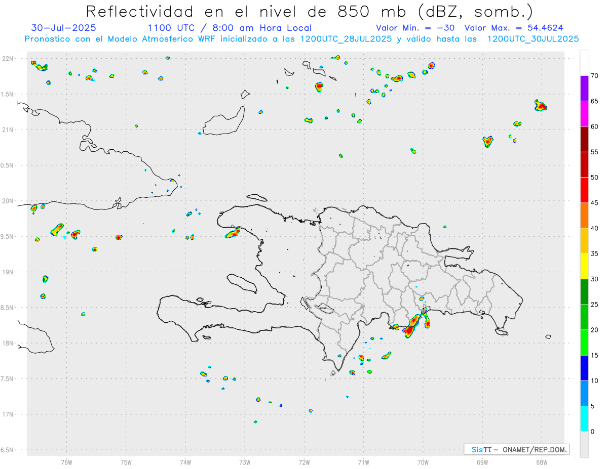This screenshot has width=608, height=469.
Task: Click the colorbar tick label '45'
Action: tap(595, 203)
